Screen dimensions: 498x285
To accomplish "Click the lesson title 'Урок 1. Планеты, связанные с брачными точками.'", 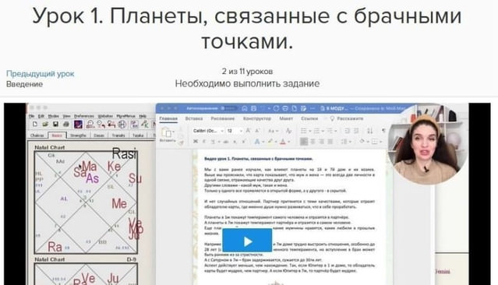I will tap(247, 28).
